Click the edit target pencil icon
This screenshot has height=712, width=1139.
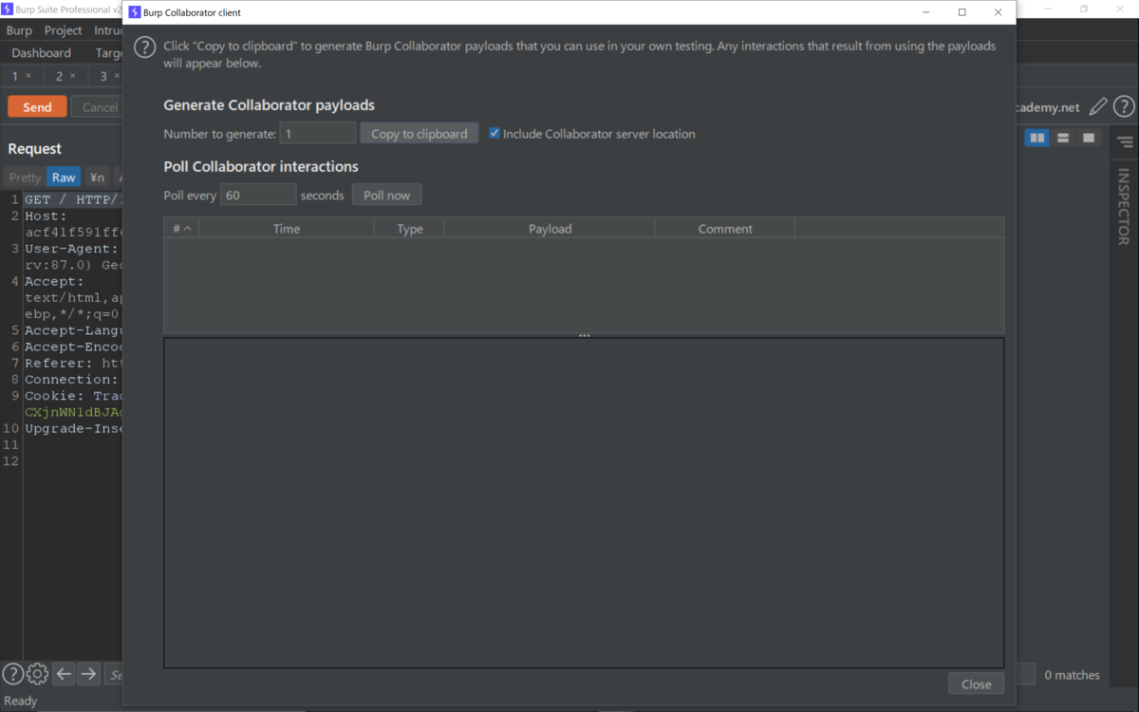click(x=1098, y=107)
